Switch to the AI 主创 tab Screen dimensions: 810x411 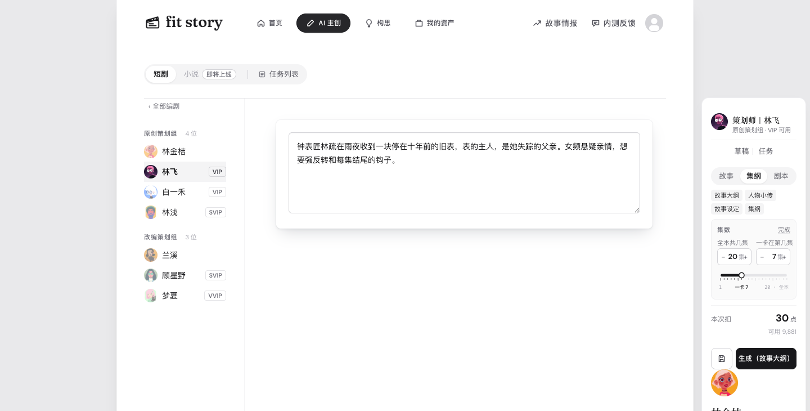323,23
